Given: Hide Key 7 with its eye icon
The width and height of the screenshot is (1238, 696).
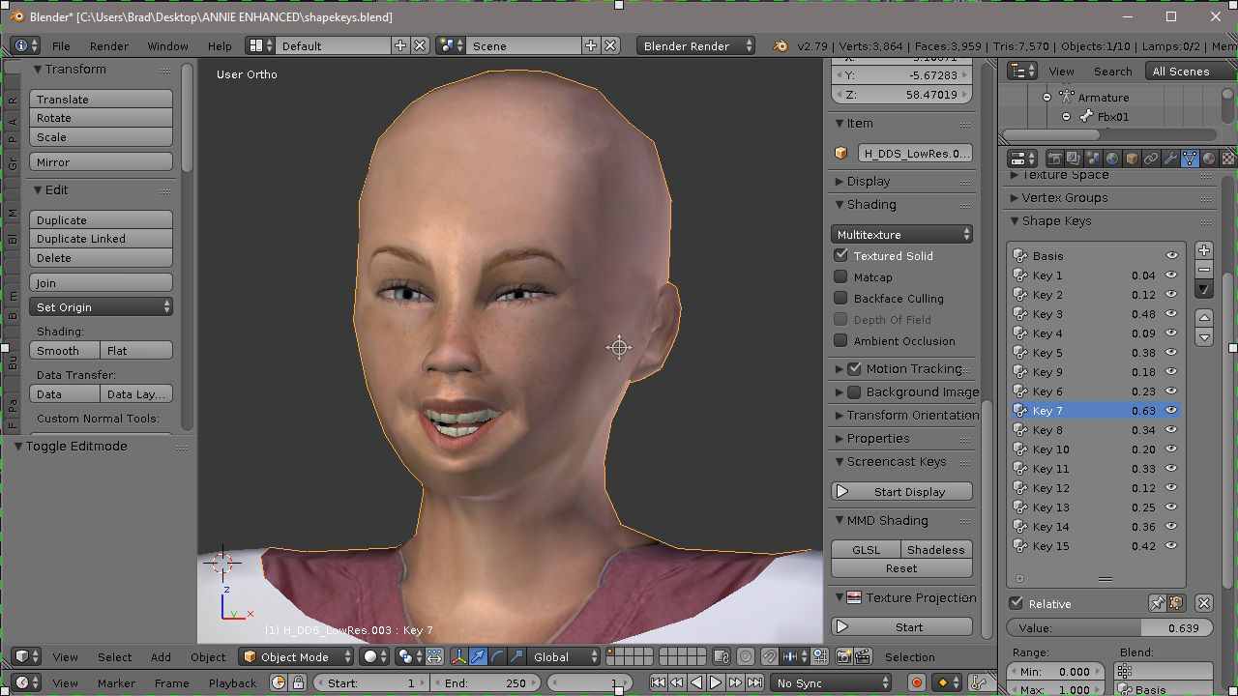Looking at the screenshot, I should [1171, 411].
